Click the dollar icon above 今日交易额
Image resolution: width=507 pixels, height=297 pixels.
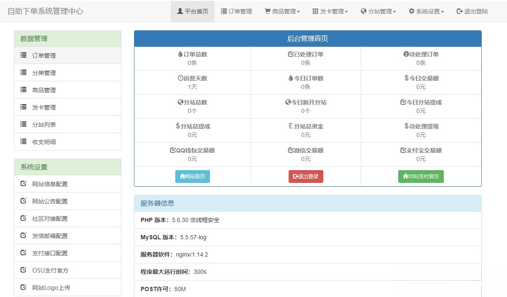click(405, 78)
